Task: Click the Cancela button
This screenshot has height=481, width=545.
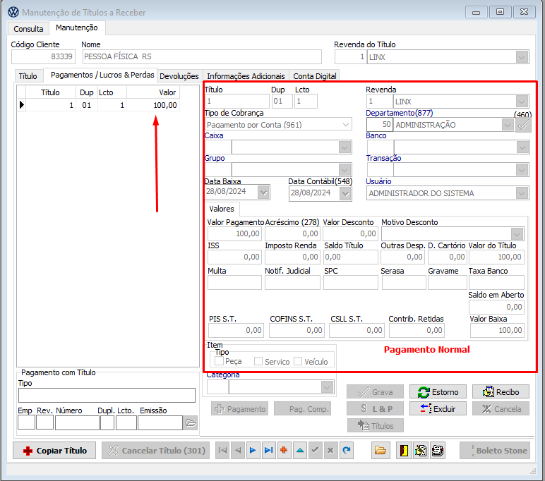Action: (501, 409)
